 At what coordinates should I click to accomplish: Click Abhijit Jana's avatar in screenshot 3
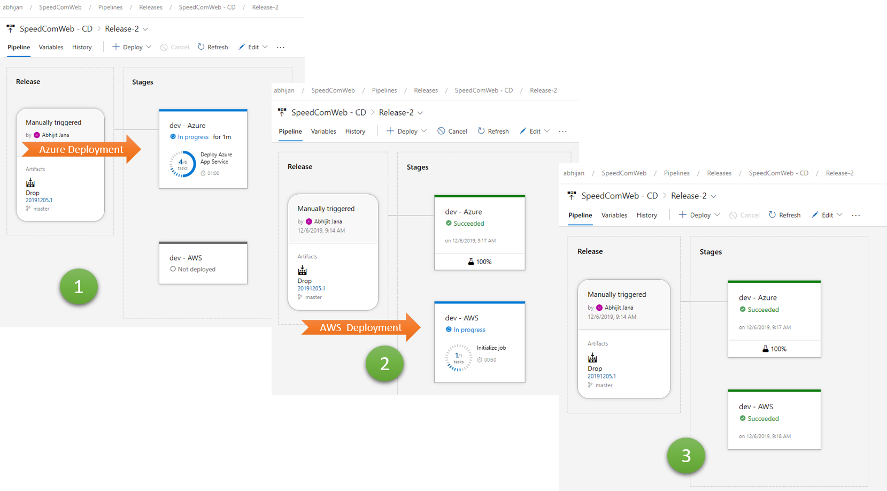tap(599, 308)
